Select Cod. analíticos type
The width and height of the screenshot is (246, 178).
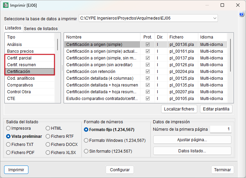tap(29, 78)
